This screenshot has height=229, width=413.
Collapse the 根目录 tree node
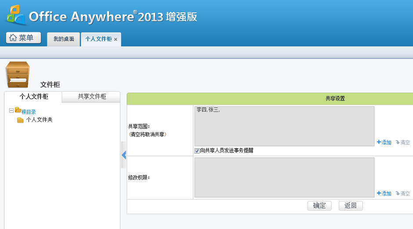tap(11, 111)
